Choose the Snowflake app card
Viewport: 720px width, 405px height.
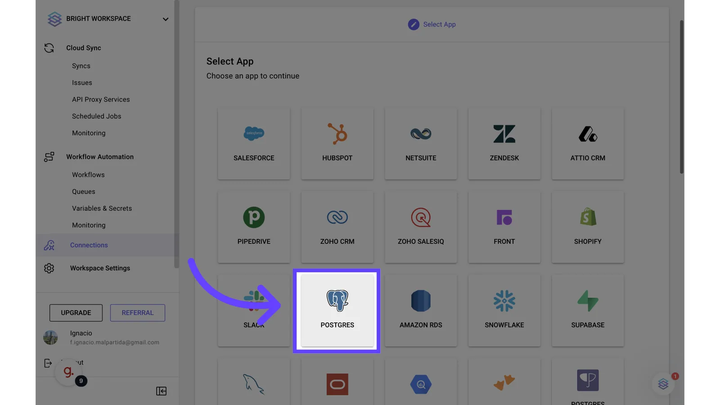(x=504, y=310)
